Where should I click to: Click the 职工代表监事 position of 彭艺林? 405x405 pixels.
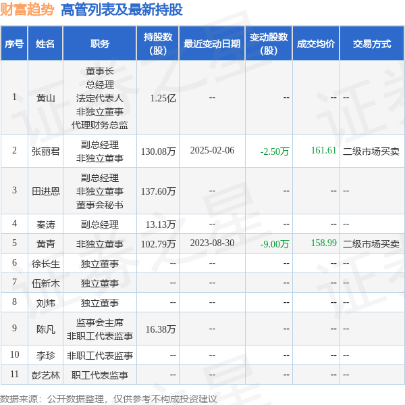100,375
